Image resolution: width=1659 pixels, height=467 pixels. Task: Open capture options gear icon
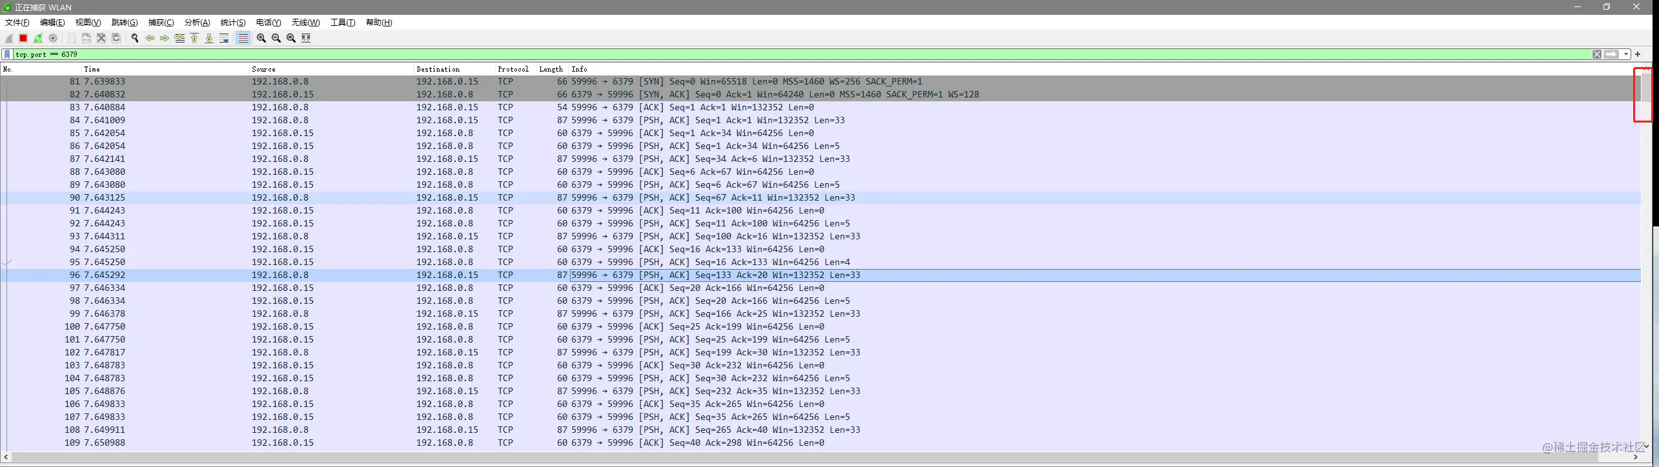[53, 38]
